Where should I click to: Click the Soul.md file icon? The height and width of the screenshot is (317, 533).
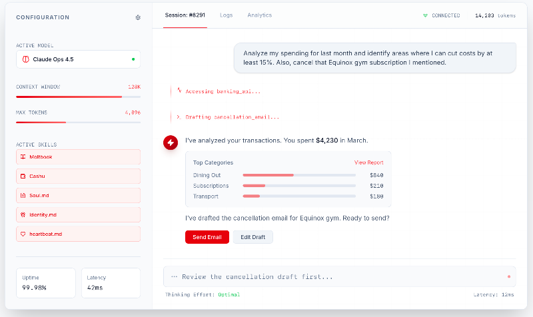[x=23, y=196]
